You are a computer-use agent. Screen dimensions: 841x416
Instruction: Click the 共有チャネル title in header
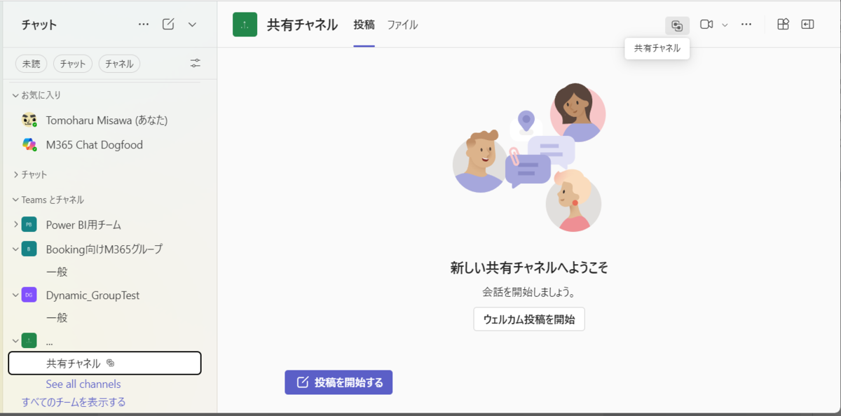(302, 25)
